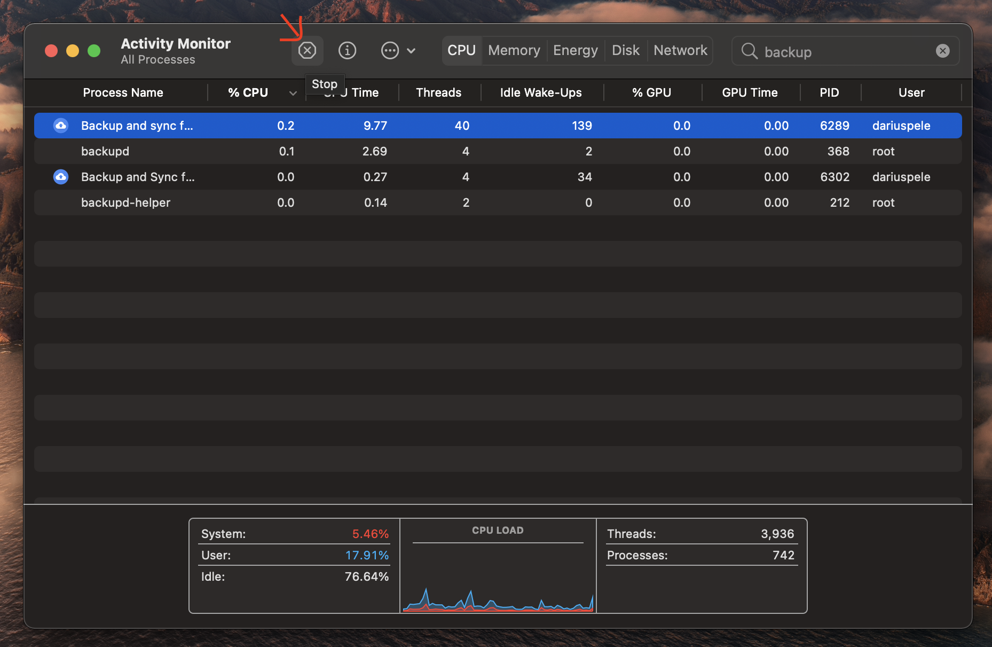Click the CPU time value 2.69
The width and height of the screenshot is (992, 647).
375,151
